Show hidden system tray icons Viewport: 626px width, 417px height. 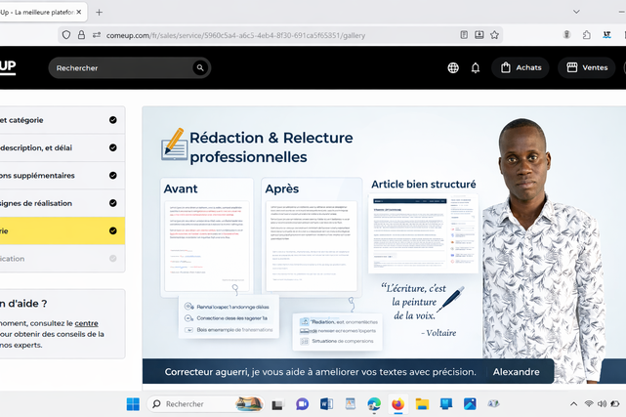573,404
